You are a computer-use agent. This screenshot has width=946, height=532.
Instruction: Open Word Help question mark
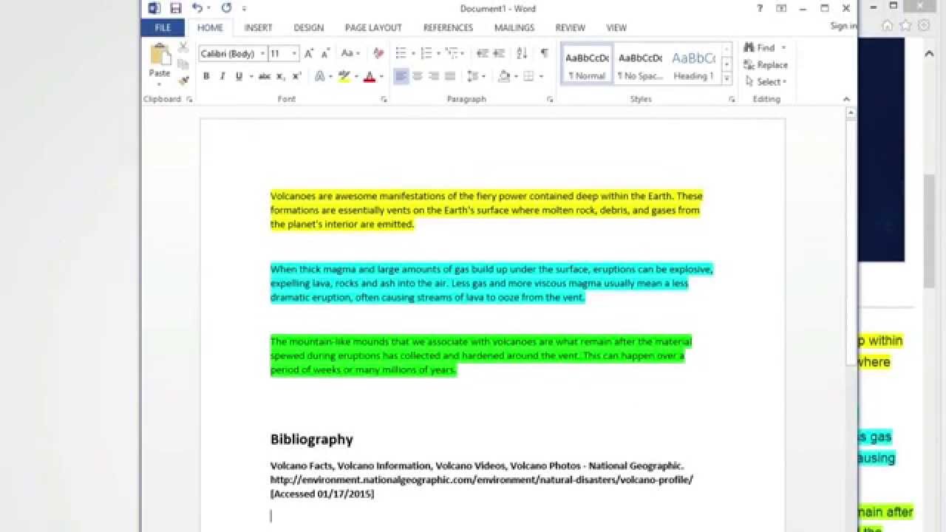tap(760, 8)
